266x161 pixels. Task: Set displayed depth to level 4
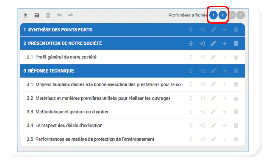[x=240, y=15]
